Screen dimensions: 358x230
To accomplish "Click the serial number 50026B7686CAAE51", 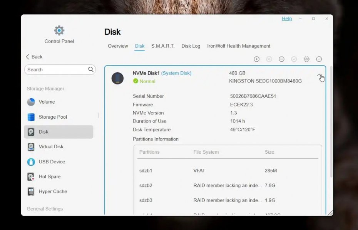I will (253, 96).
